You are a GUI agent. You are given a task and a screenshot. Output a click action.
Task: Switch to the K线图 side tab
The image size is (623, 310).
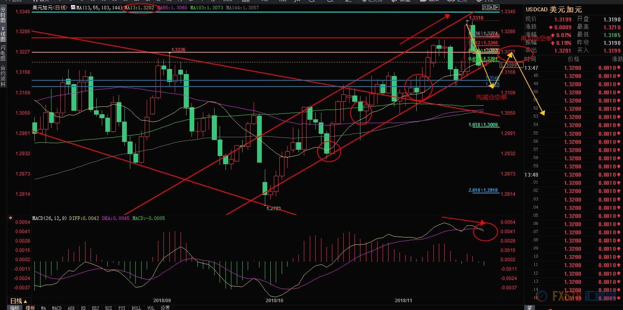(3, 34)
